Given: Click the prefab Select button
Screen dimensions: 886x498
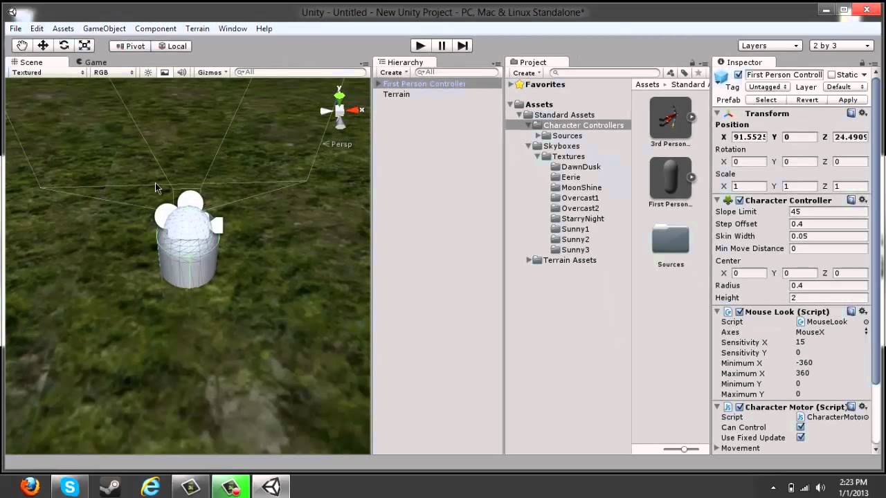Looking at the screenshot, I should (766, 100).
